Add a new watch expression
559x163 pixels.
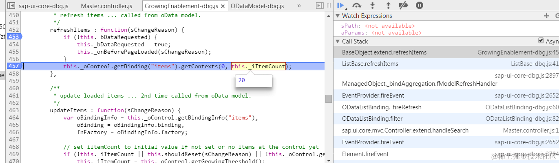click(x=547, y=16)
